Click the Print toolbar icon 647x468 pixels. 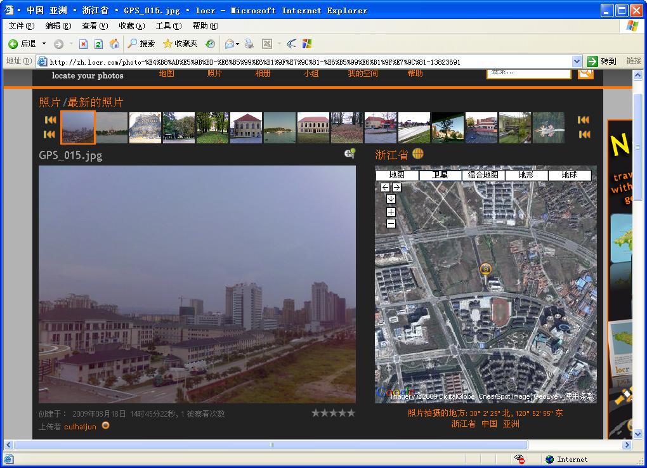249,44
